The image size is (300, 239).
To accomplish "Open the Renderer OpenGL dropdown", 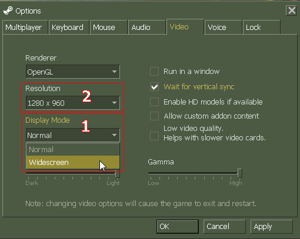I will tap(73, 72).
